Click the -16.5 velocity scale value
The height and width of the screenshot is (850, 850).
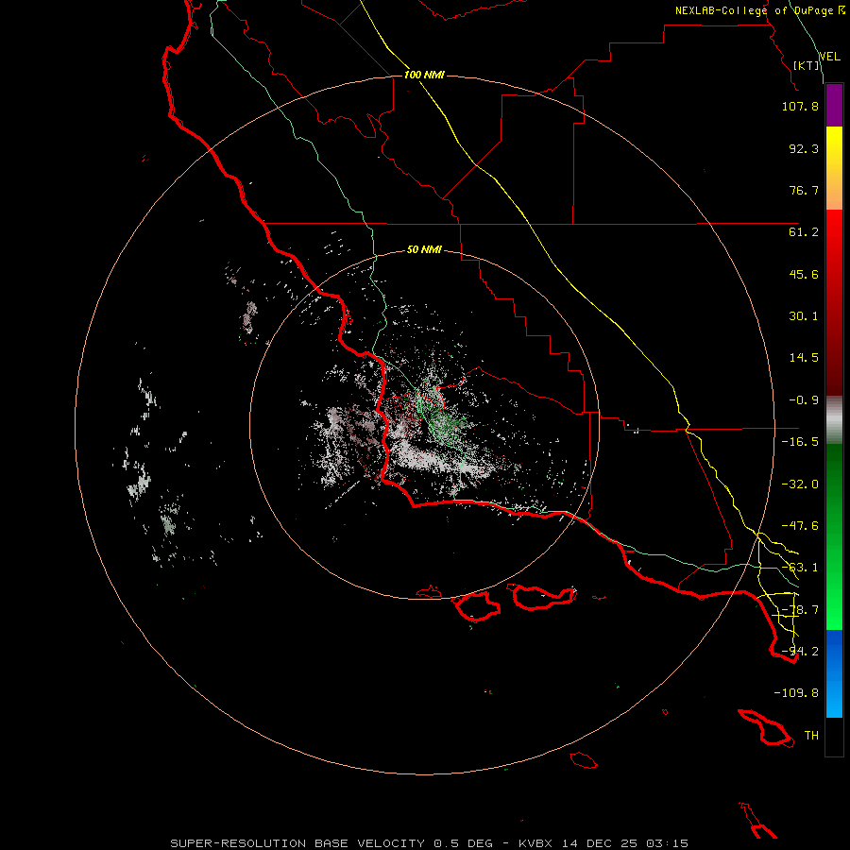click(800, 442)
